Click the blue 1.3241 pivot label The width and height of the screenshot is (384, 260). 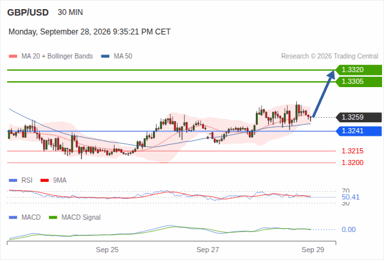[359, 131]
